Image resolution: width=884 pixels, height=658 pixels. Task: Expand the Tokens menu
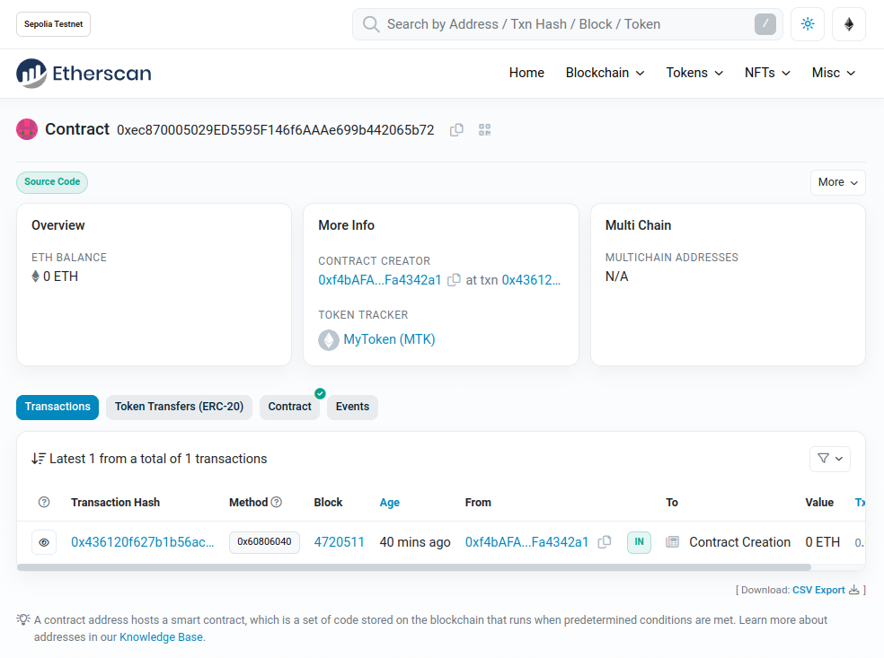pyautogui.click(x=694, y=74)
